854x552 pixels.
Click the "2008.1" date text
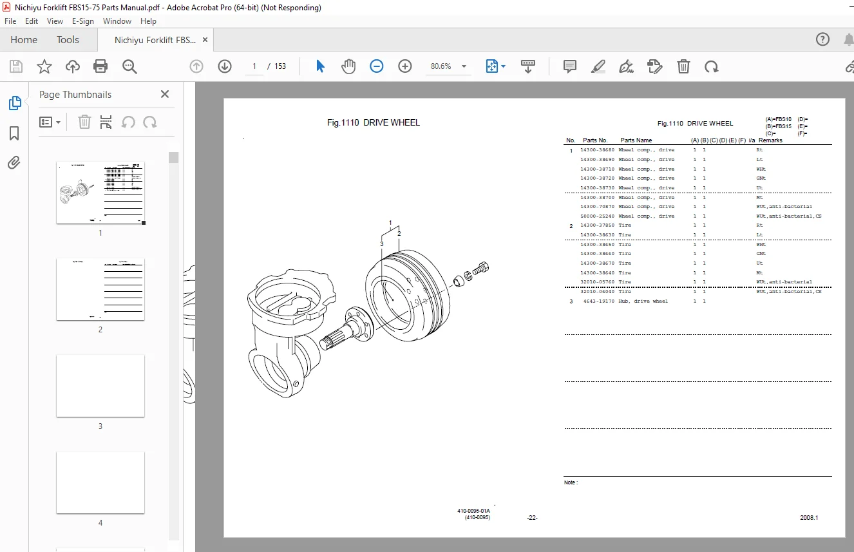809,518
